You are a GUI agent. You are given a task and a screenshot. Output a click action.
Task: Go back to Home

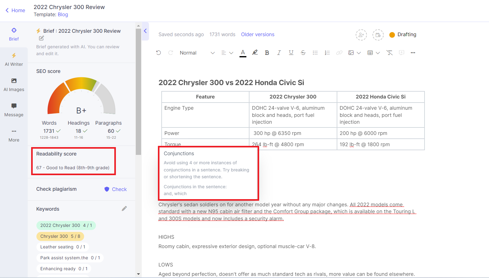15,10
